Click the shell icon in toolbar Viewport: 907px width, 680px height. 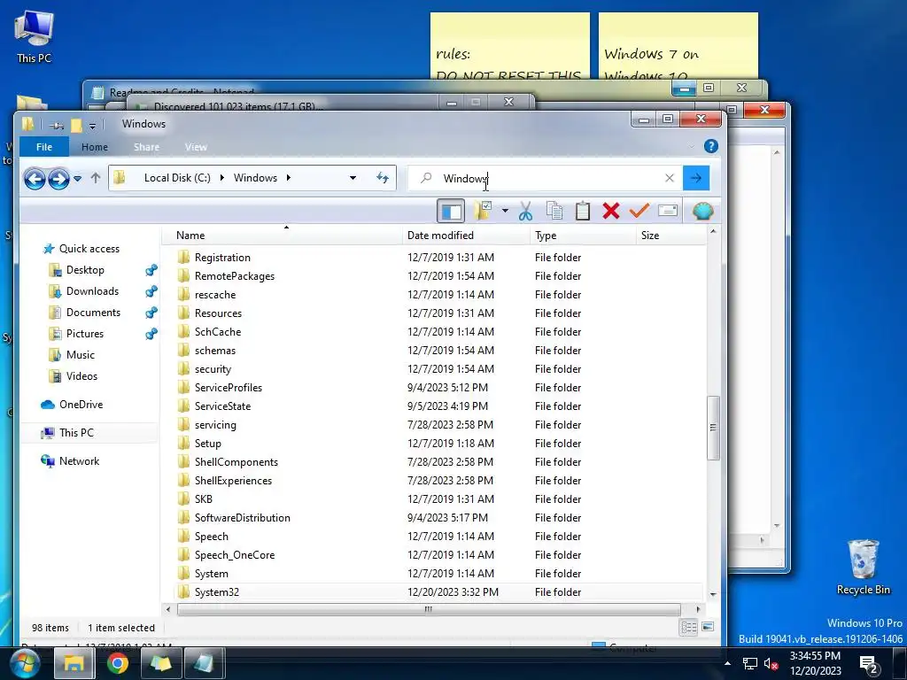coord(702,211)
